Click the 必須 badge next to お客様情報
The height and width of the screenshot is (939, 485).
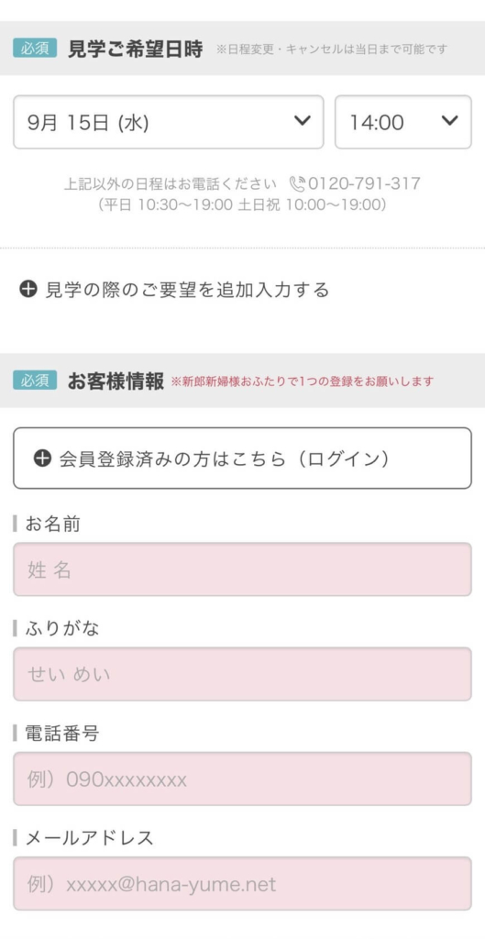pyautogui.click(x=35, y=381)
